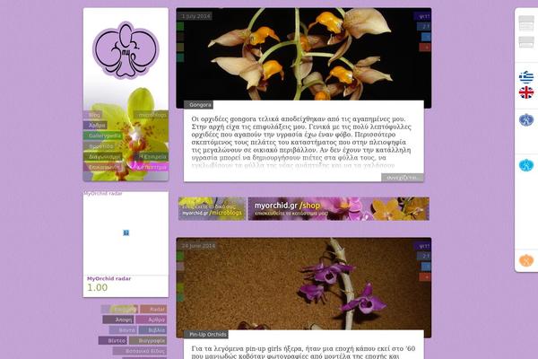Click the light blue orchid sidebar icon
This screenshot has height=359, width=538.
(x=526, y=165)
